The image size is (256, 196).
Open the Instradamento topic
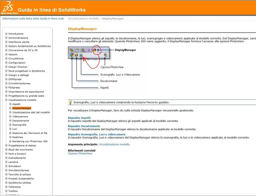[17, 158]
